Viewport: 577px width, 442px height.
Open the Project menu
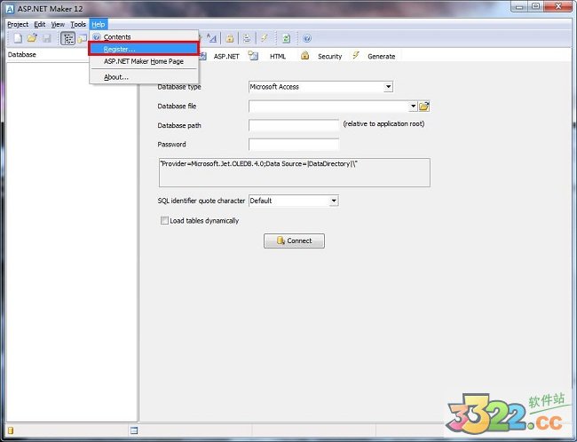pos(18,24)
